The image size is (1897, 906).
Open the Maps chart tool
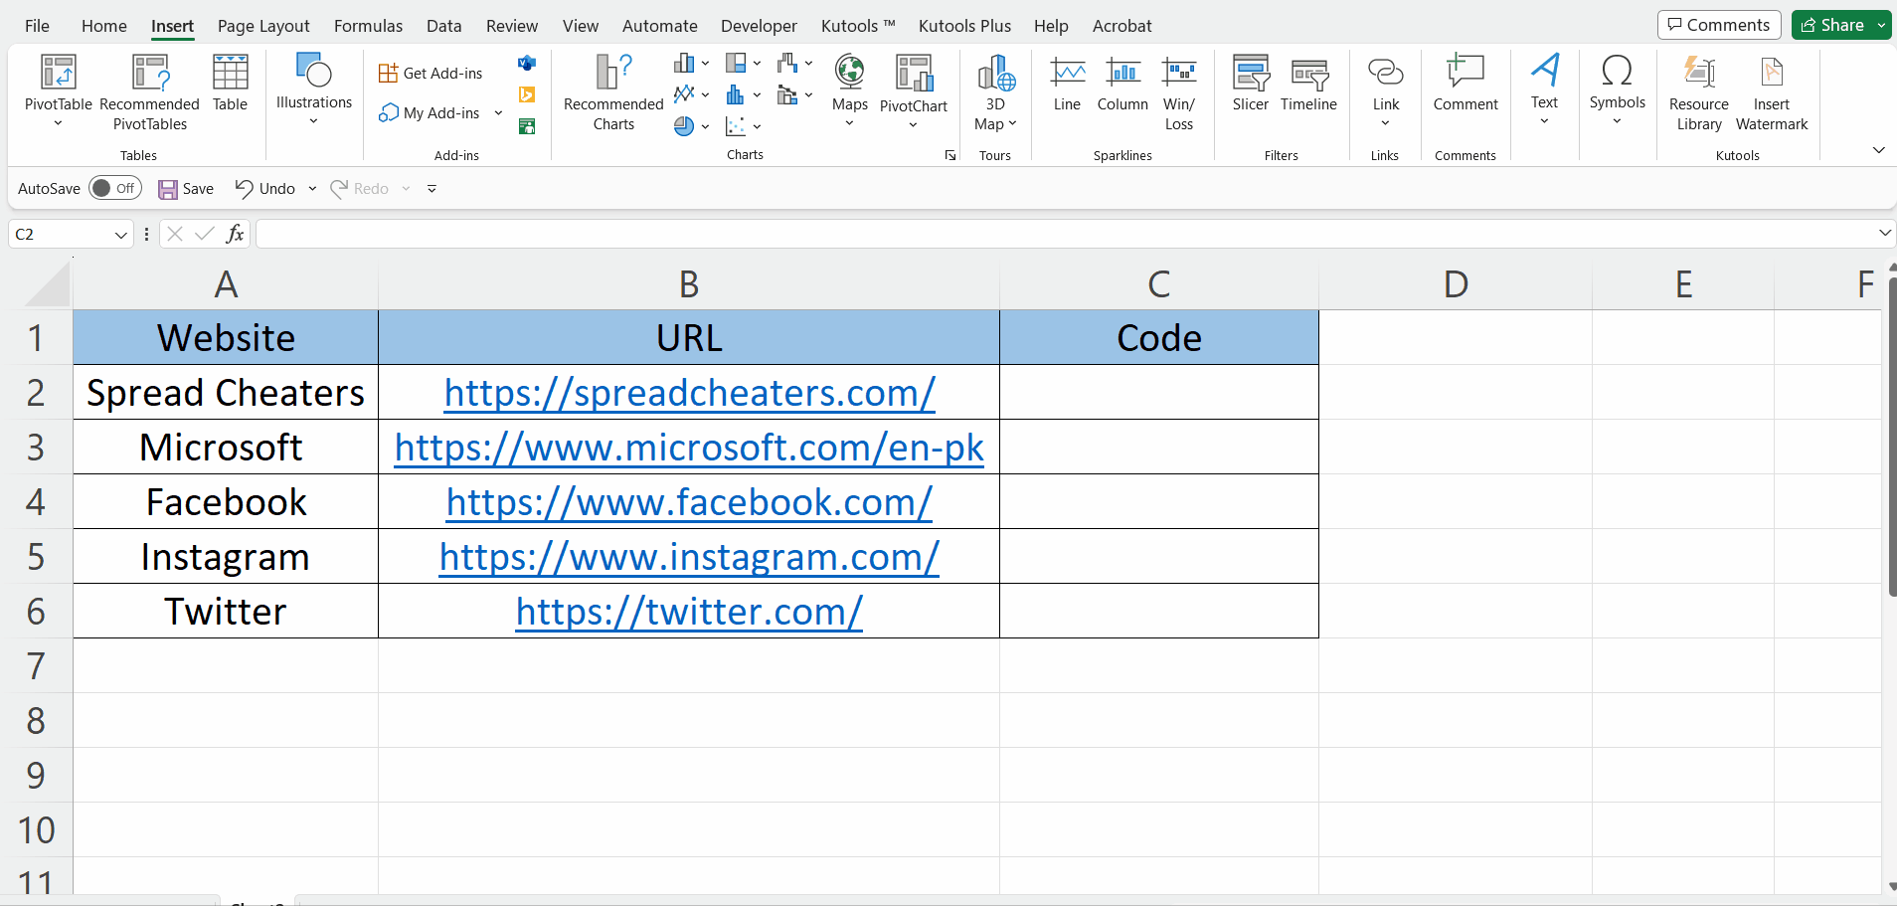(x=849, y=91)
